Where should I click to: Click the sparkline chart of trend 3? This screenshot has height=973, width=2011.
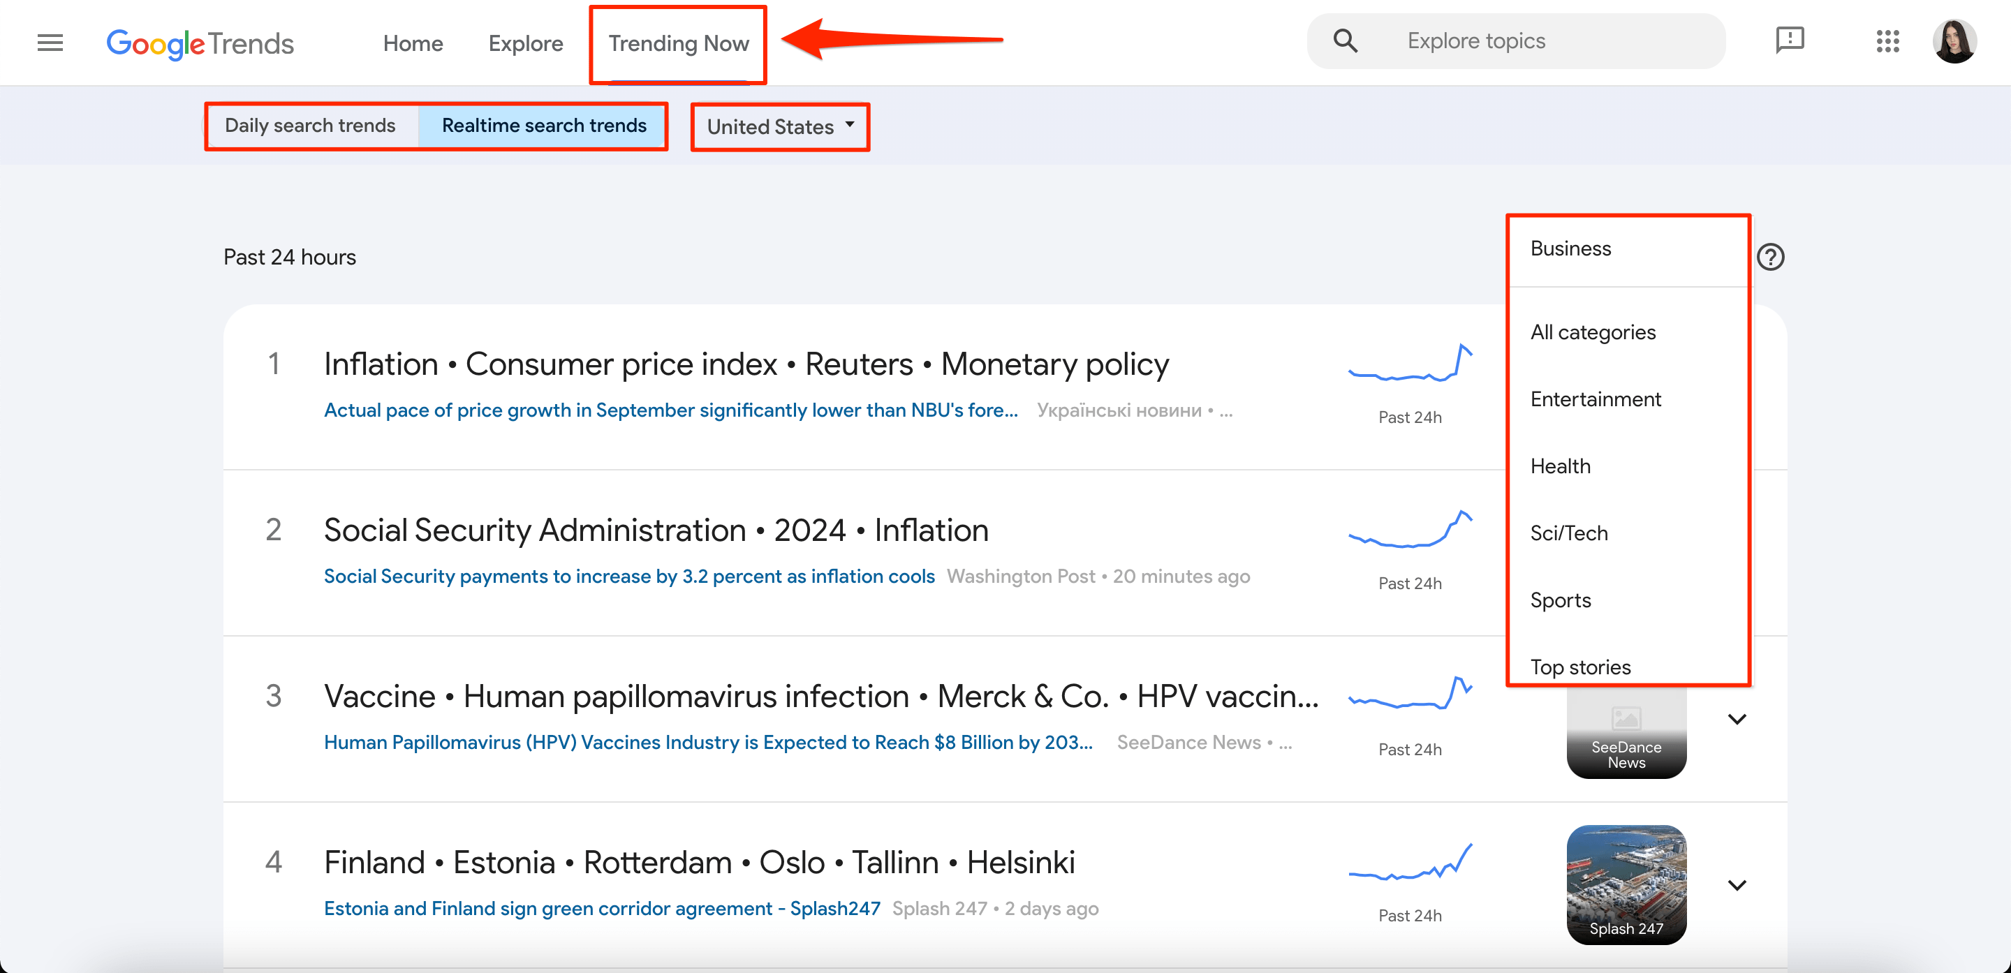[x=1410, y=695]
